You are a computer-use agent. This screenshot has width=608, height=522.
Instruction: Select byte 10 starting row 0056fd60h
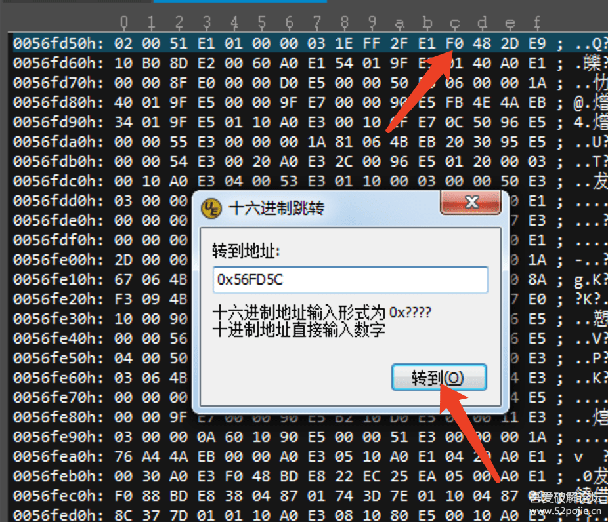click(x=123, y=63)
